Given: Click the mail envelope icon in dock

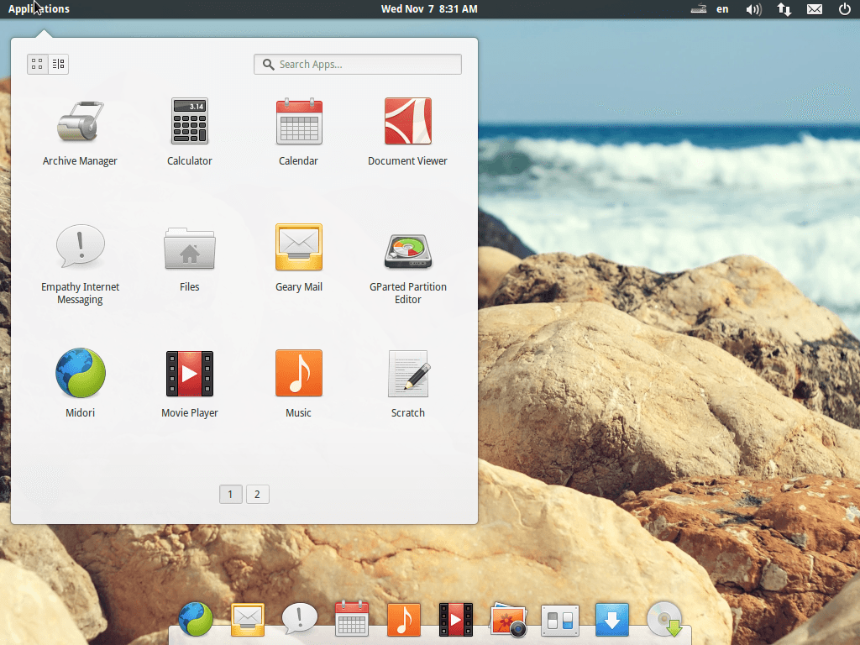Looking at the screenshot, I should click(x=248, y=620).
